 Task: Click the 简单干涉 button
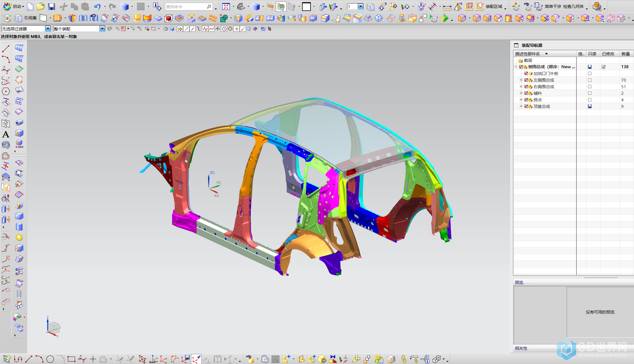coord(553,6)
